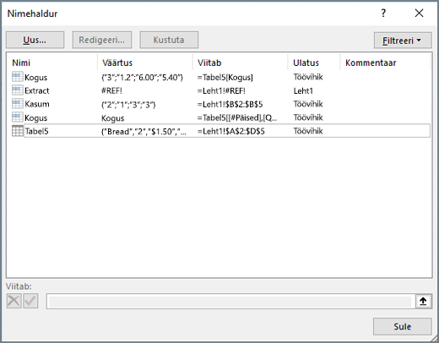Click the =Tabel5[Kogus] reference cell
The height and width of the screenshot is (343, 439).
[225, 77]
